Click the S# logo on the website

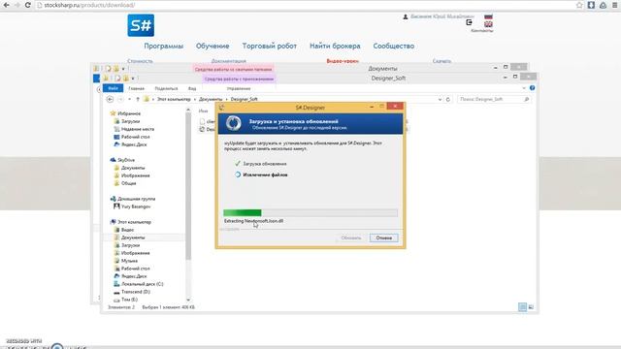[x=141, y=25]
